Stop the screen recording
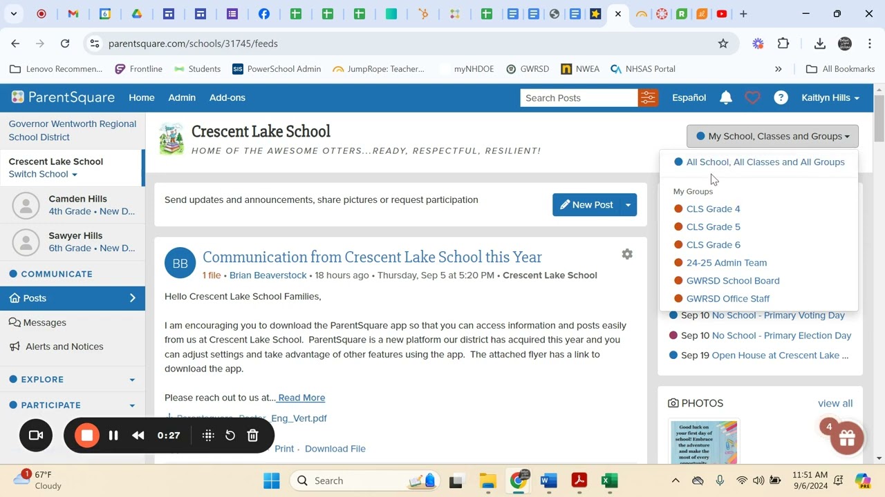This screenshot has height=497, width=885. click(87, 435)
